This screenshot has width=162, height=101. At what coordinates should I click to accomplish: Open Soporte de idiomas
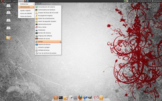tap(48, 44)
